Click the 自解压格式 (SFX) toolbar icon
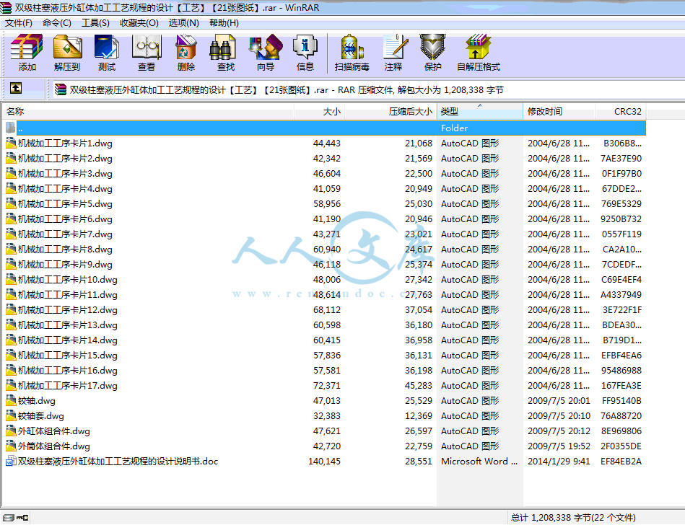685x525 pixels. [479, 52]
